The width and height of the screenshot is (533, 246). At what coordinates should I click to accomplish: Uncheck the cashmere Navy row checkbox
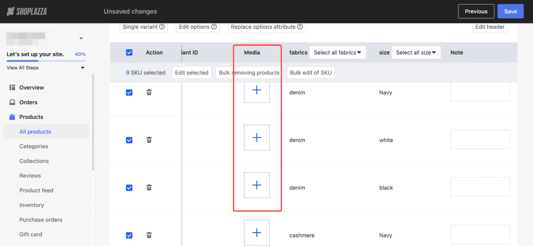pyautogui.click(x=129, y=235)
